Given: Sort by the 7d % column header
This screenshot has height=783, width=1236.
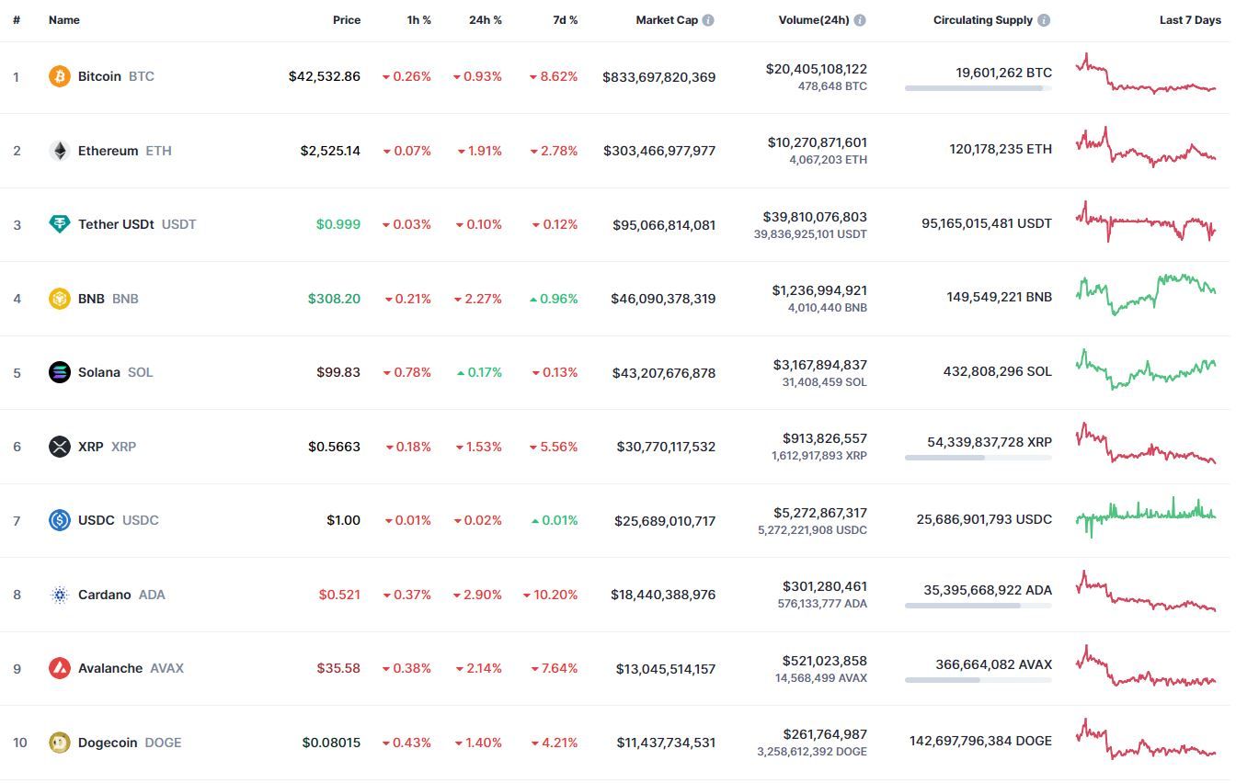Looking at the screenshot, I should pyautogui.click(x=566, y=20).
